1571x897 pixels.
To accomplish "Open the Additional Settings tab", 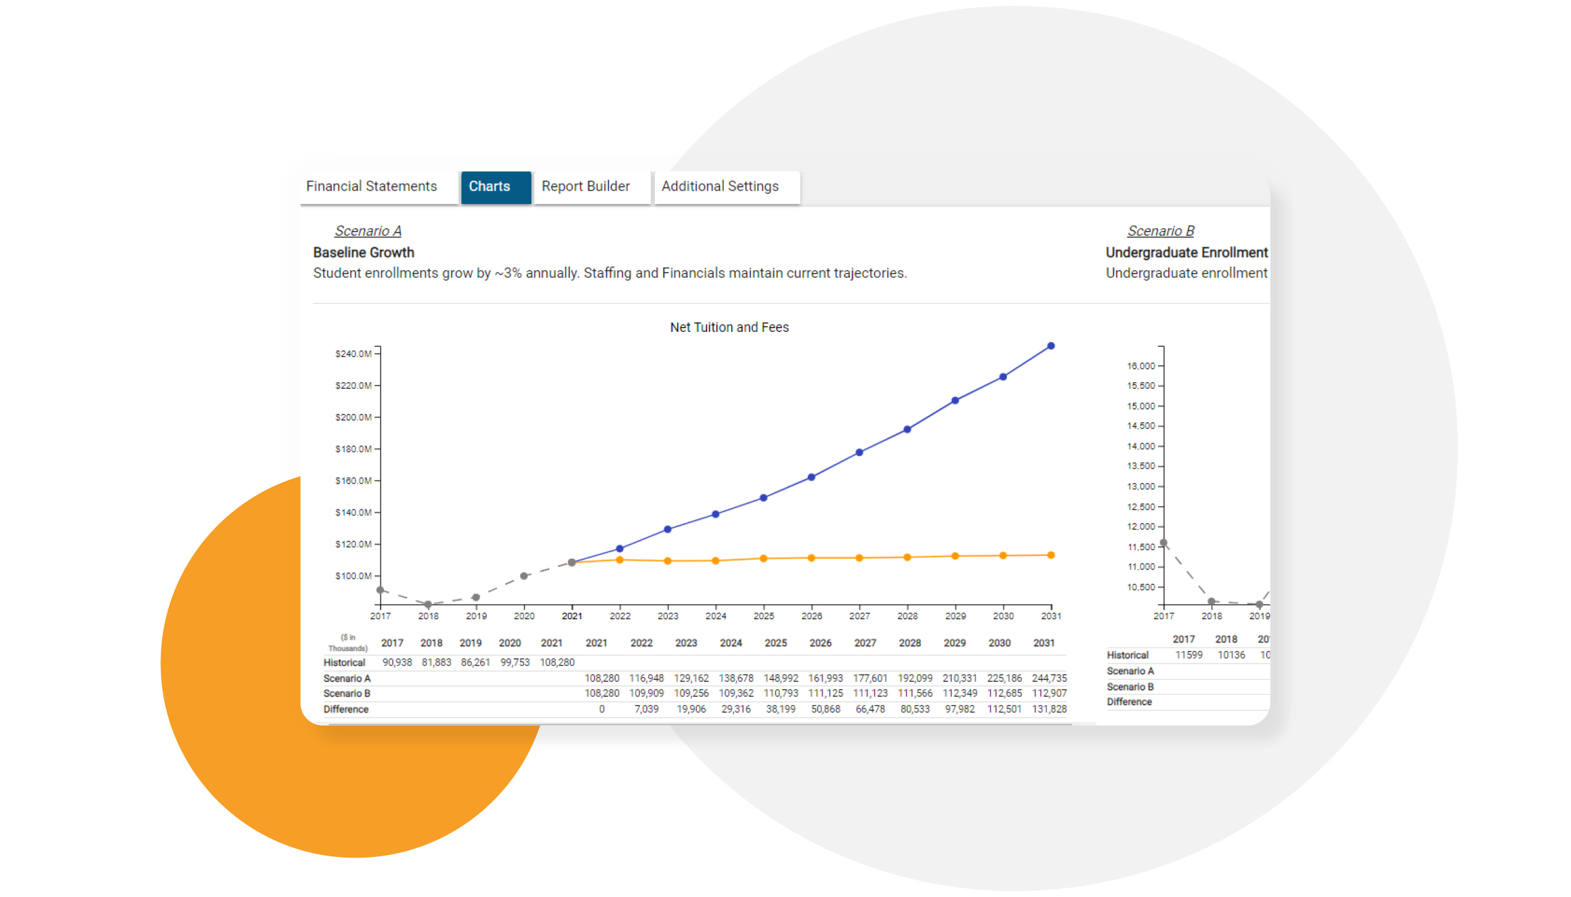I will pos(727,187).
